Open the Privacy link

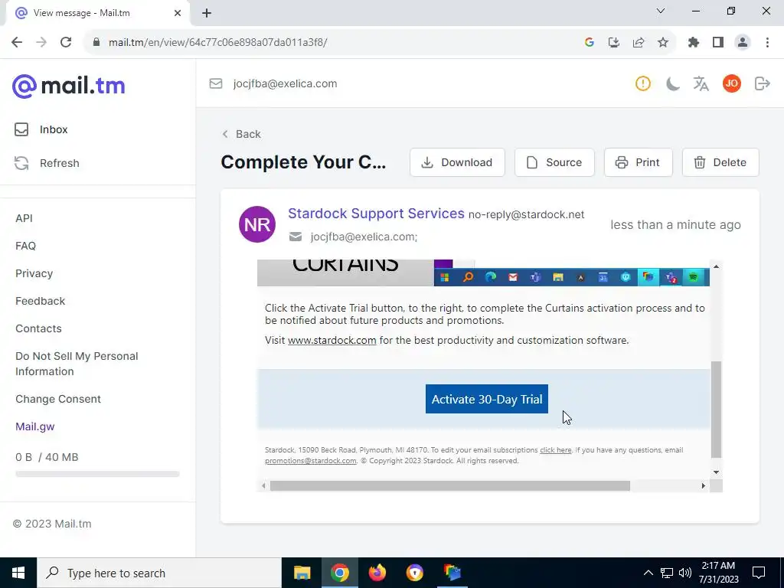click(34, 273)
